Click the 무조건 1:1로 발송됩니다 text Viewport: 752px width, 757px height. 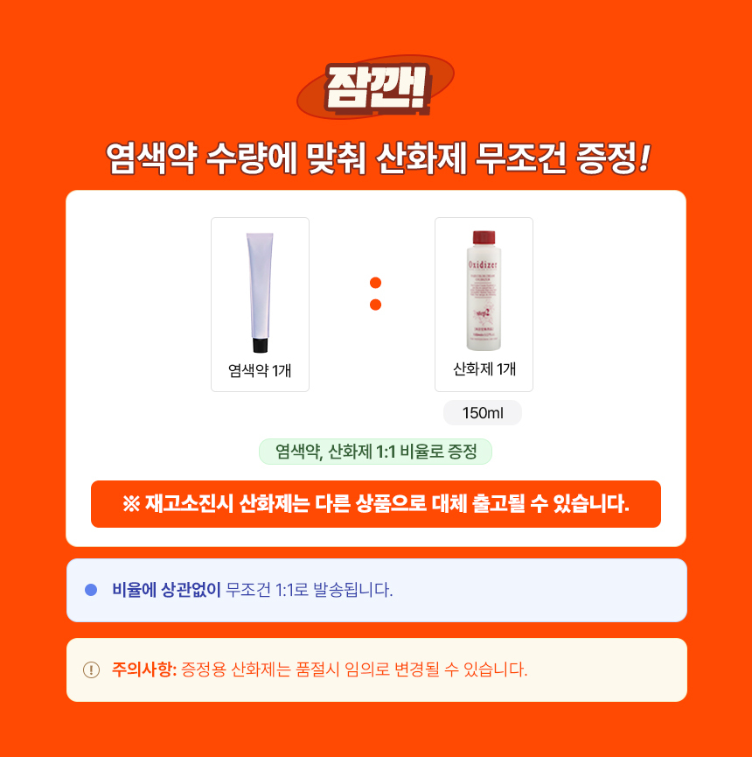310,590
